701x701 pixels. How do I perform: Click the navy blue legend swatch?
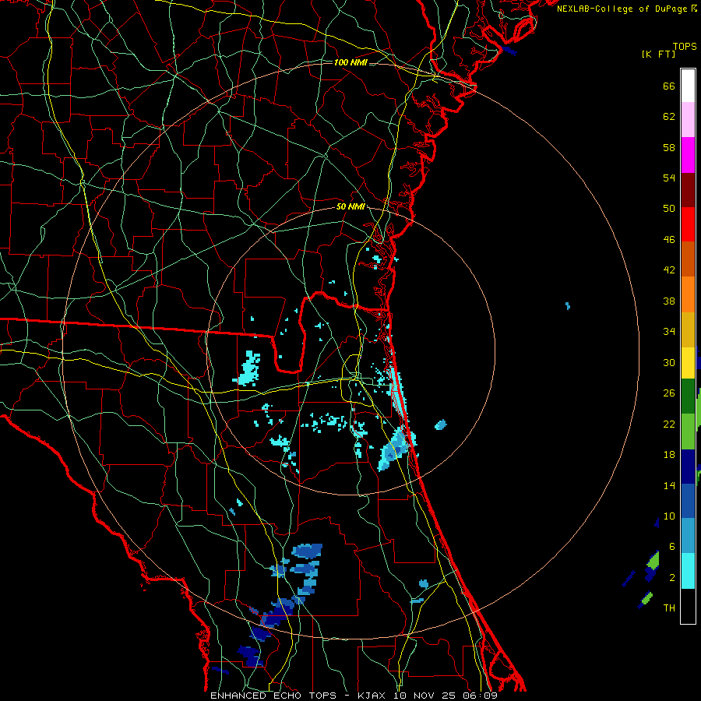688,467
